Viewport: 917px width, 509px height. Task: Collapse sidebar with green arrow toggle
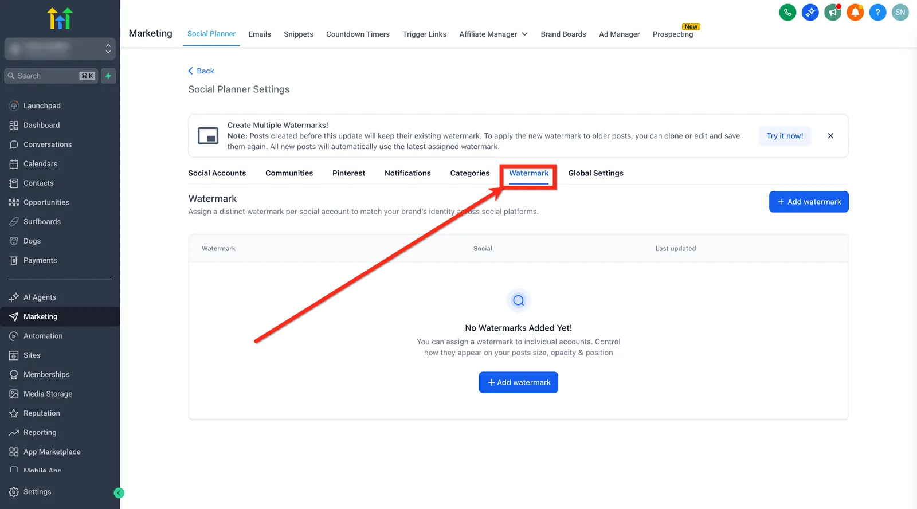(x=119, y=492)
